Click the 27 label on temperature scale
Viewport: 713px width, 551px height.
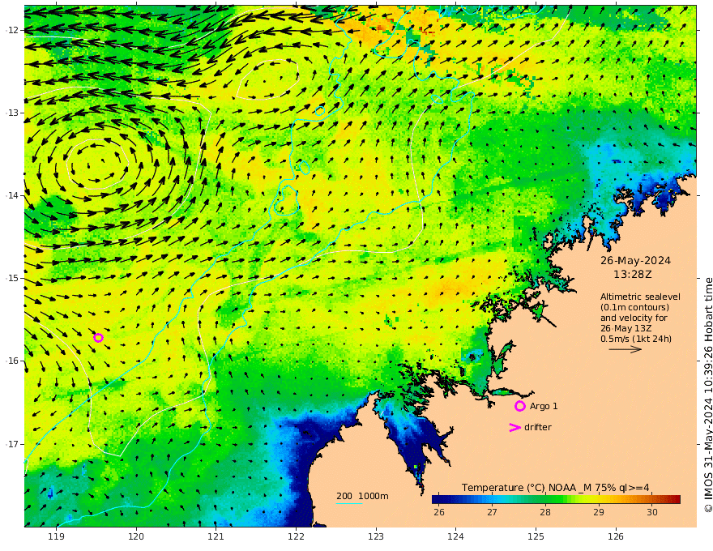point(492,512)
